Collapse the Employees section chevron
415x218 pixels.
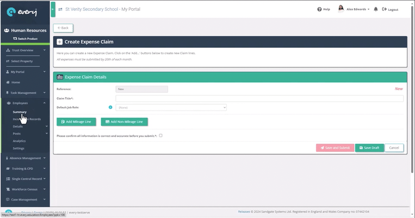[x=45, y=103]
